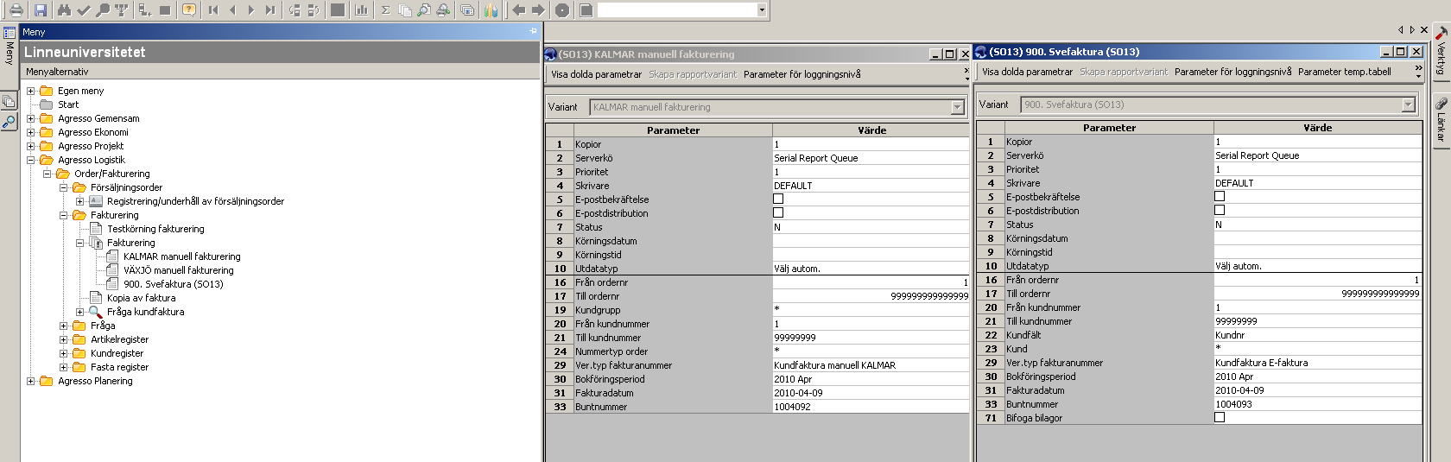Click Parameter för loggningsnivå in Svefaktura window
Image resolution: width=1451 pixels, height=462 pixels.
tap(1232, 72)
